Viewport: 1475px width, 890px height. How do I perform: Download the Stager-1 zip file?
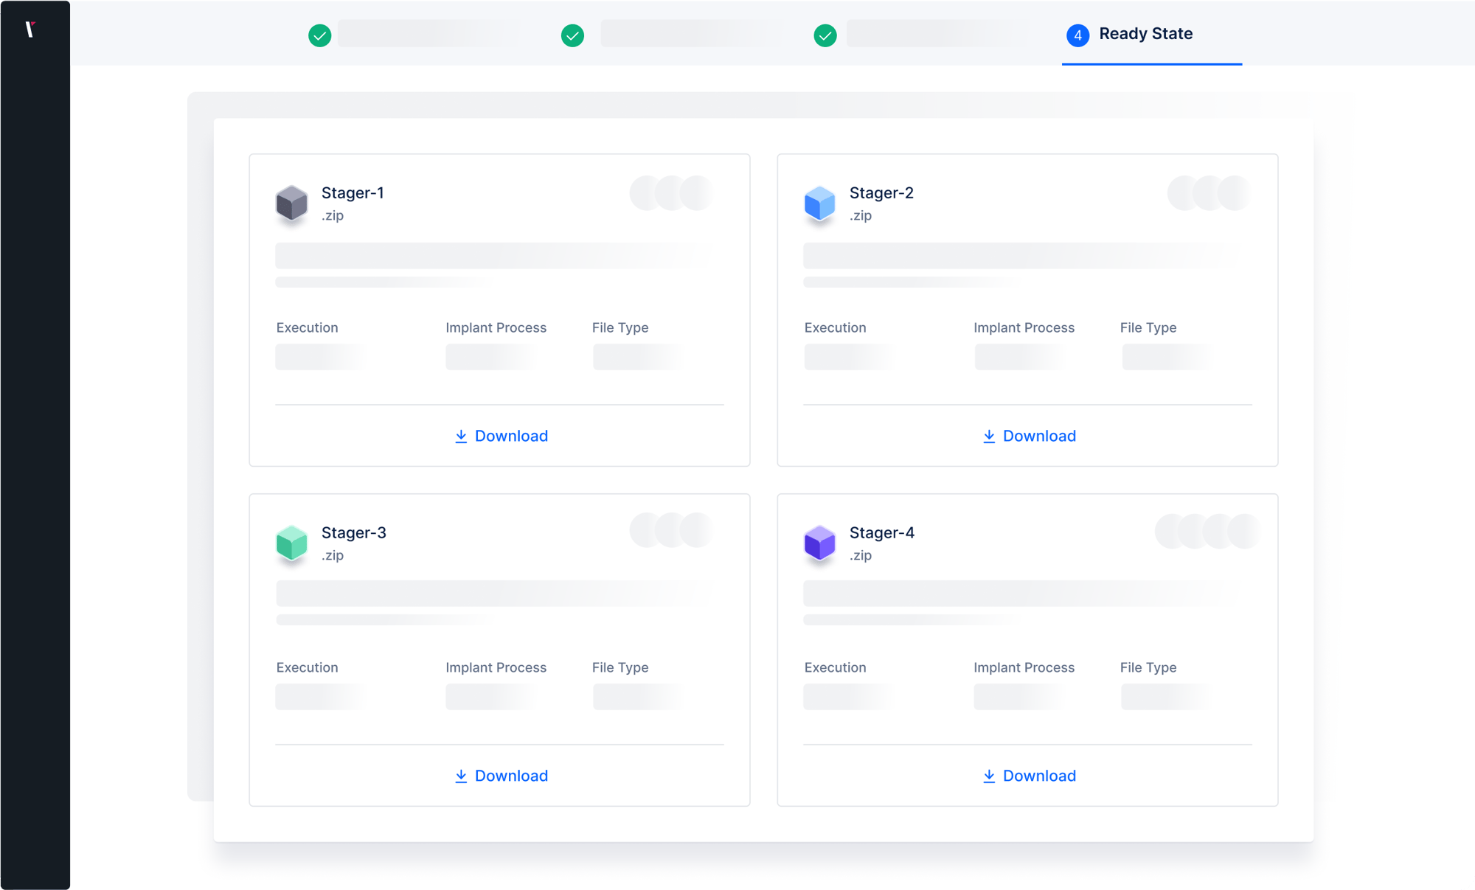click(x=502, y=436)
